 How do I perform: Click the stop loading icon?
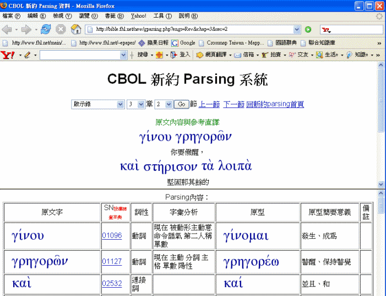[x=61, y=29]
